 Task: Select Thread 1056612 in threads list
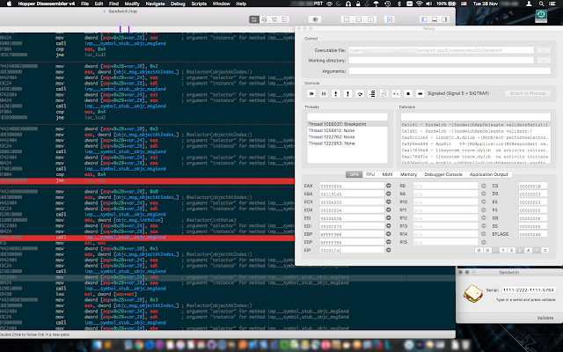click(347, 130)
